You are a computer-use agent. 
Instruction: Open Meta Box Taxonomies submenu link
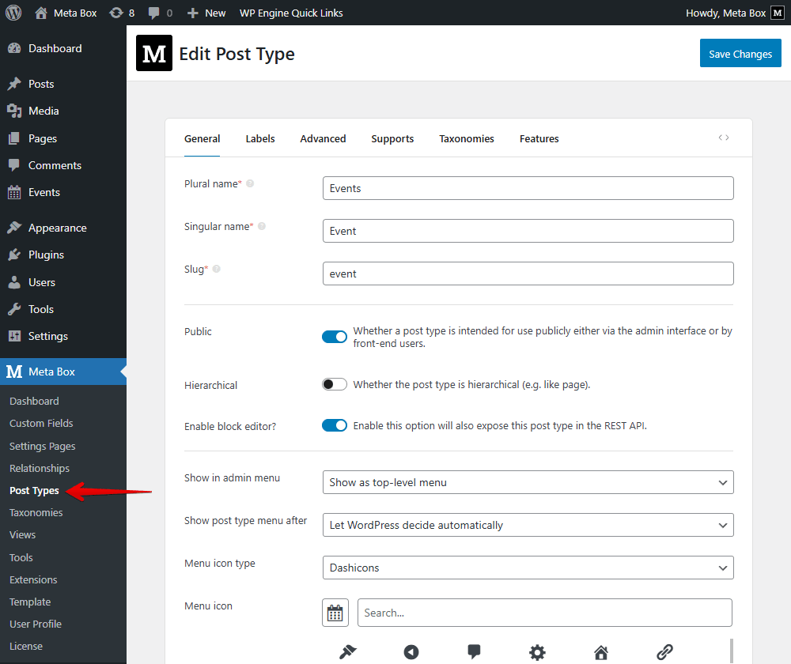point(36,513)
